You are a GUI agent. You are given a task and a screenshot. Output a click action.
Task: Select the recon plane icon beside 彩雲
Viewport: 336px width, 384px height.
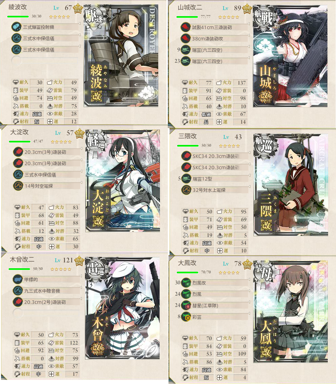point(186,317)
